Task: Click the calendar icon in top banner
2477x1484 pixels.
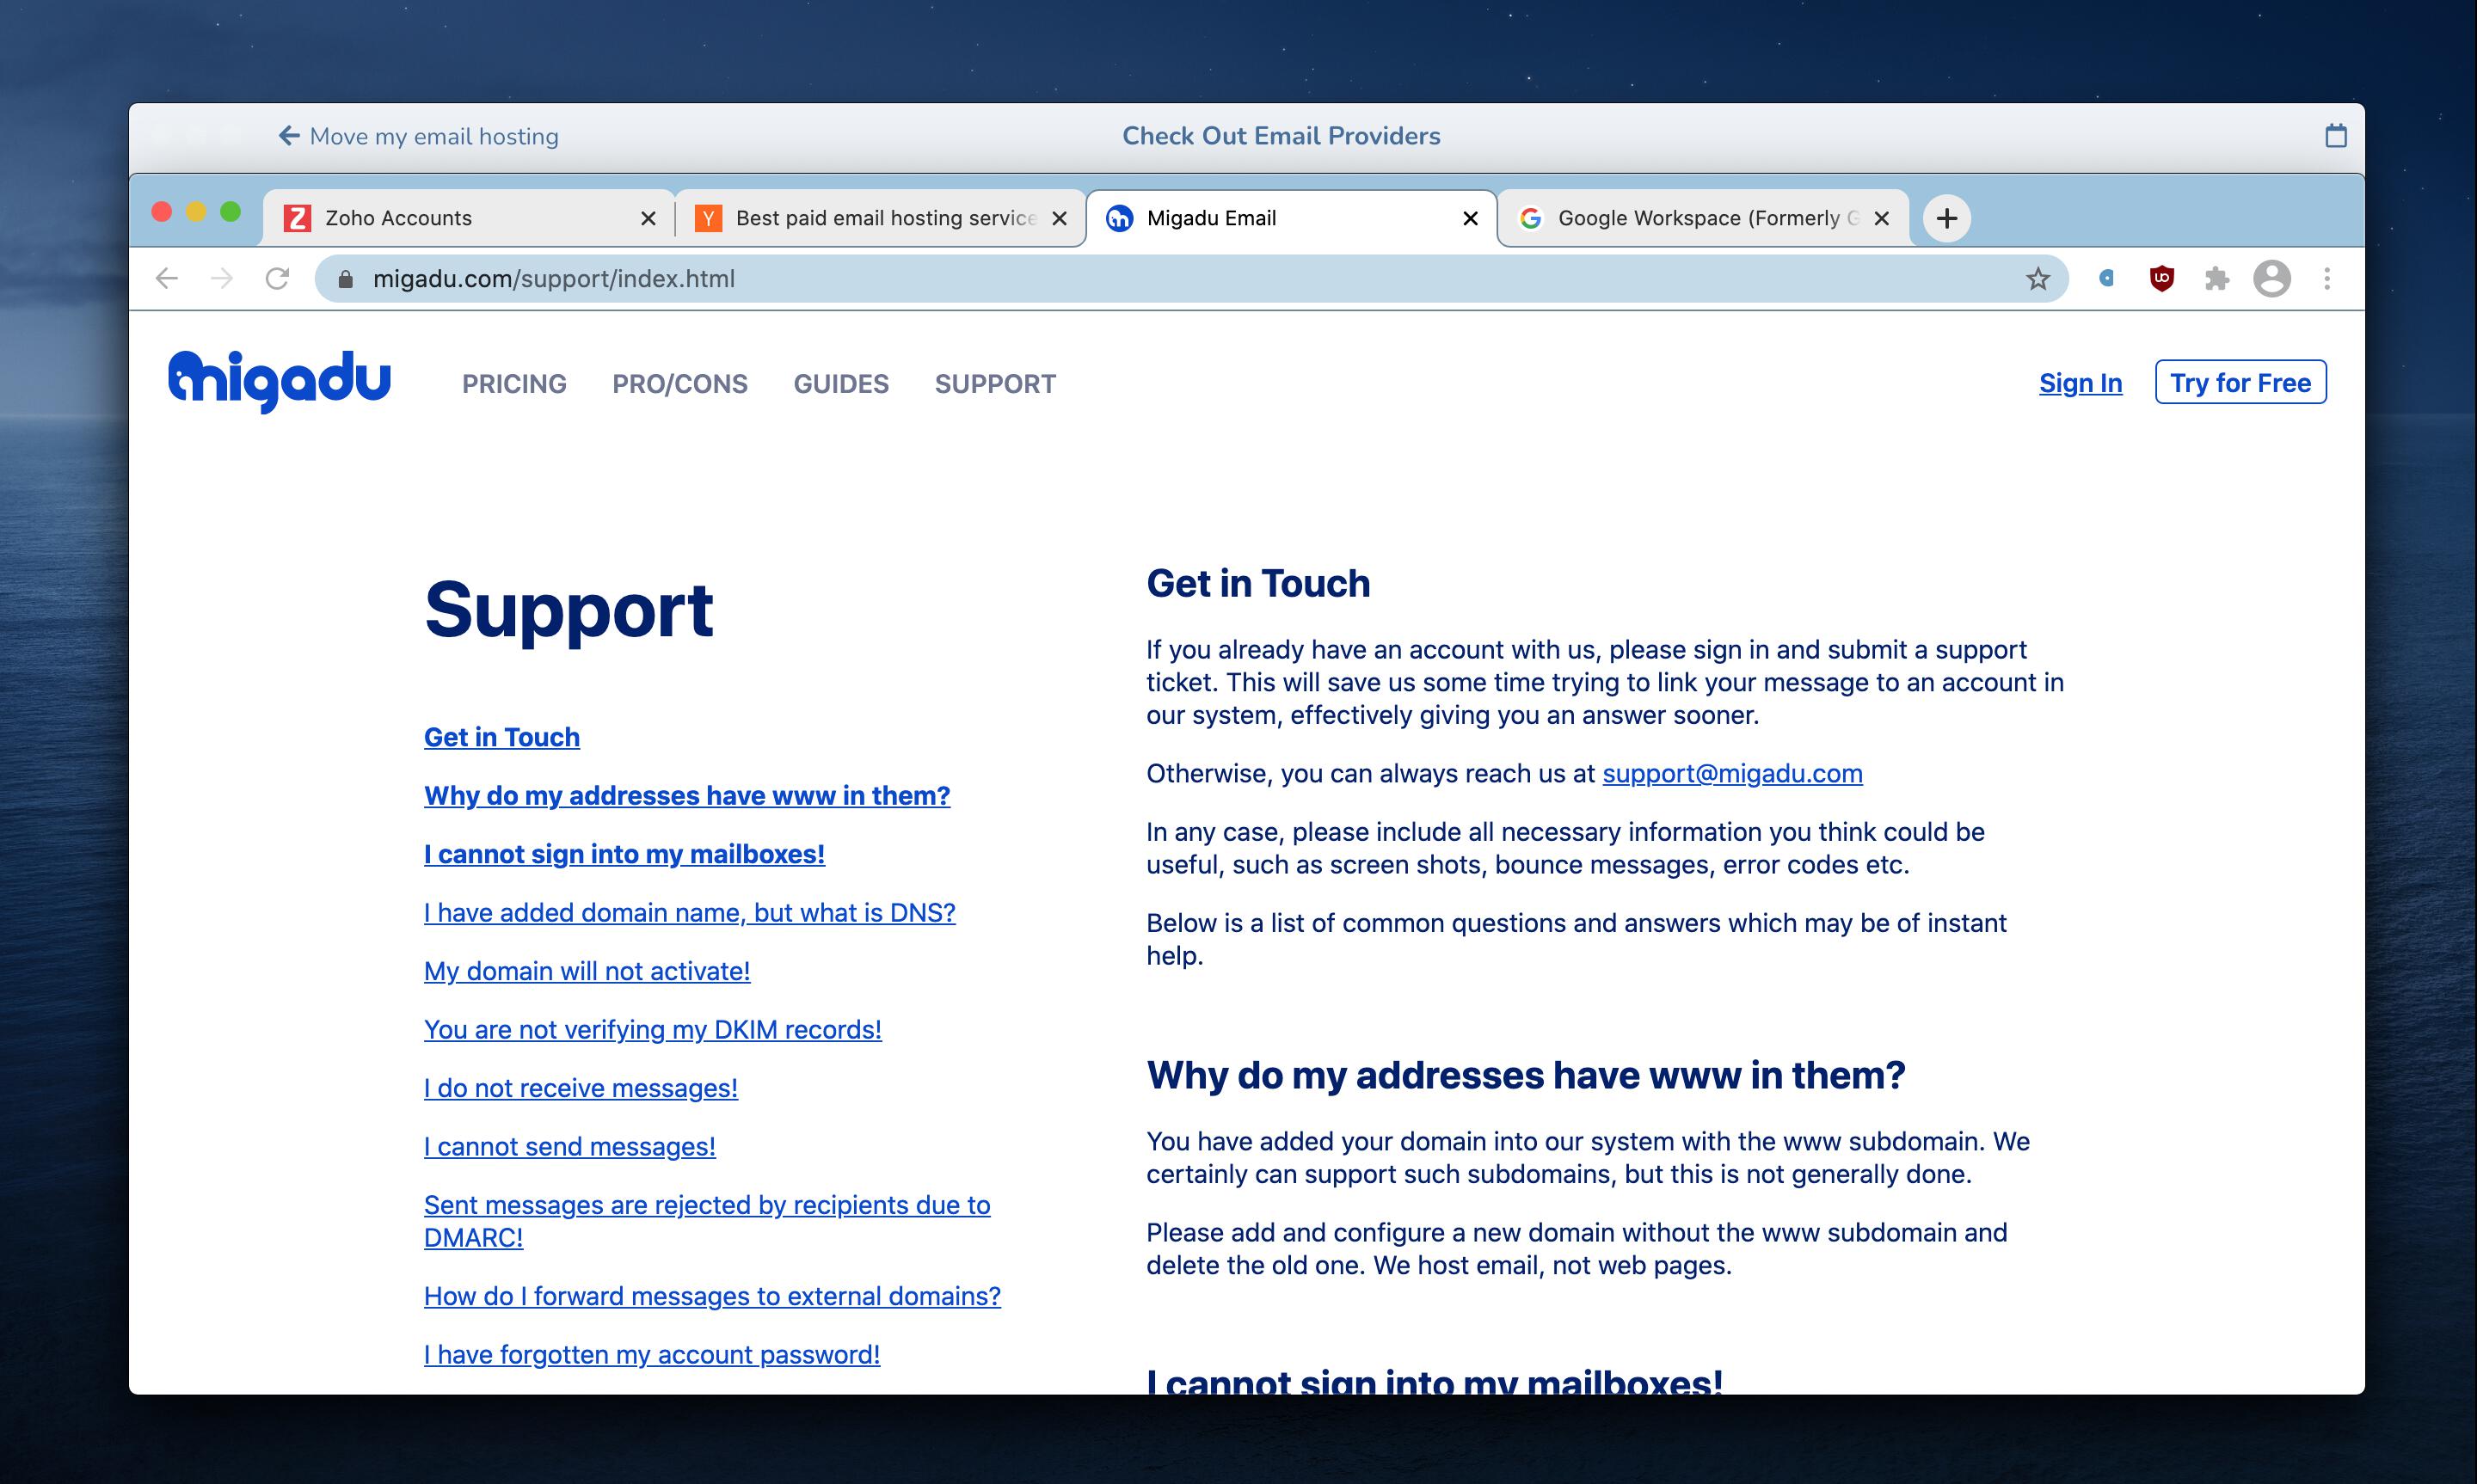Action: 2336,136
